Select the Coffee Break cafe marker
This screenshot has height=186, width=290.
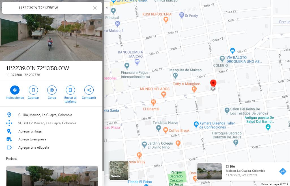click(166, 130)
